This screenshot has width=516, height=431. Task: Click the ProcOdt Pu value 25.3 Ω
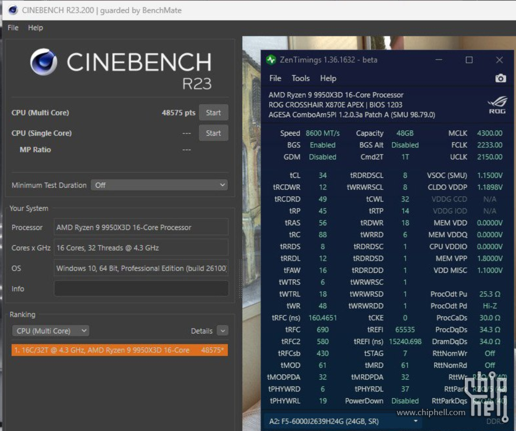pyautogui.click(x=490, y=294)
